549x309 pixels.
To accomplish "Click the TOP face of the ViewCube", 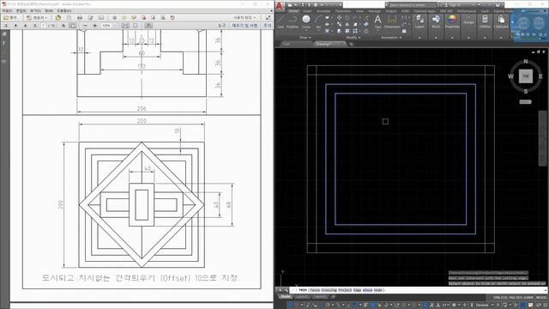I will coord(526,76).
